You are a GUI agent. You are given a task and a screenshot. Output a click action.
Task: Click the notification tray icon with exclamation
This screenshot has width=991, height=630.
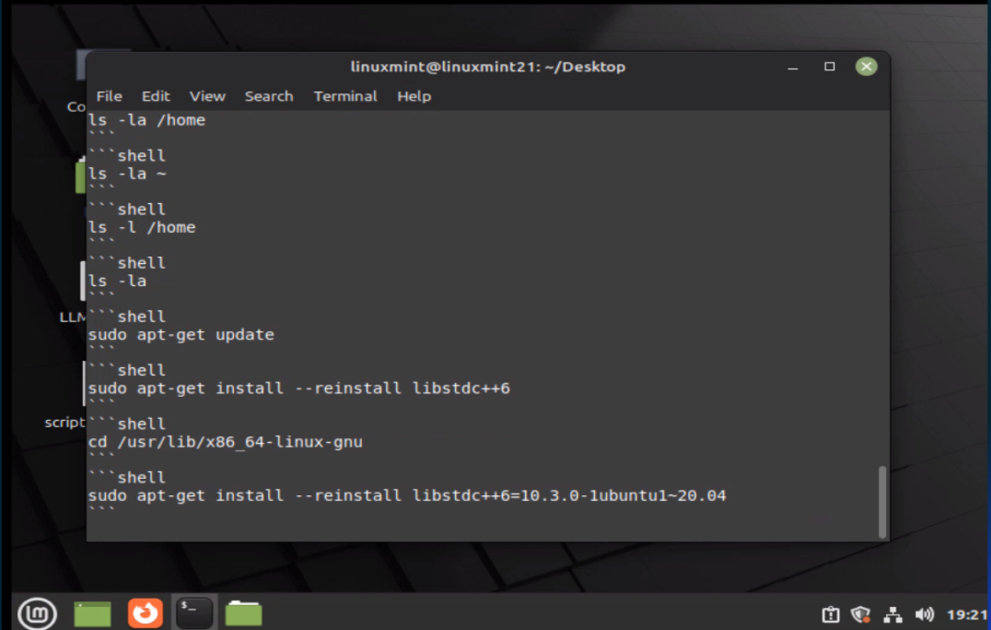coord(831,614)
